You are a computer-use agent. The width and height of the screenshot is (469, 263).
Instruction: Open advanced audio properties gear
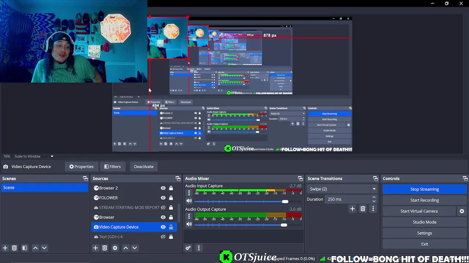(x=188, y=248)
